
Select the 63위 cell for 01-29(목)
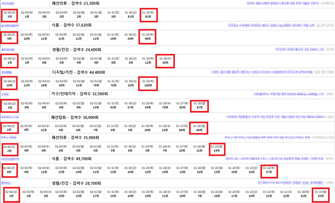coord(148,16)
